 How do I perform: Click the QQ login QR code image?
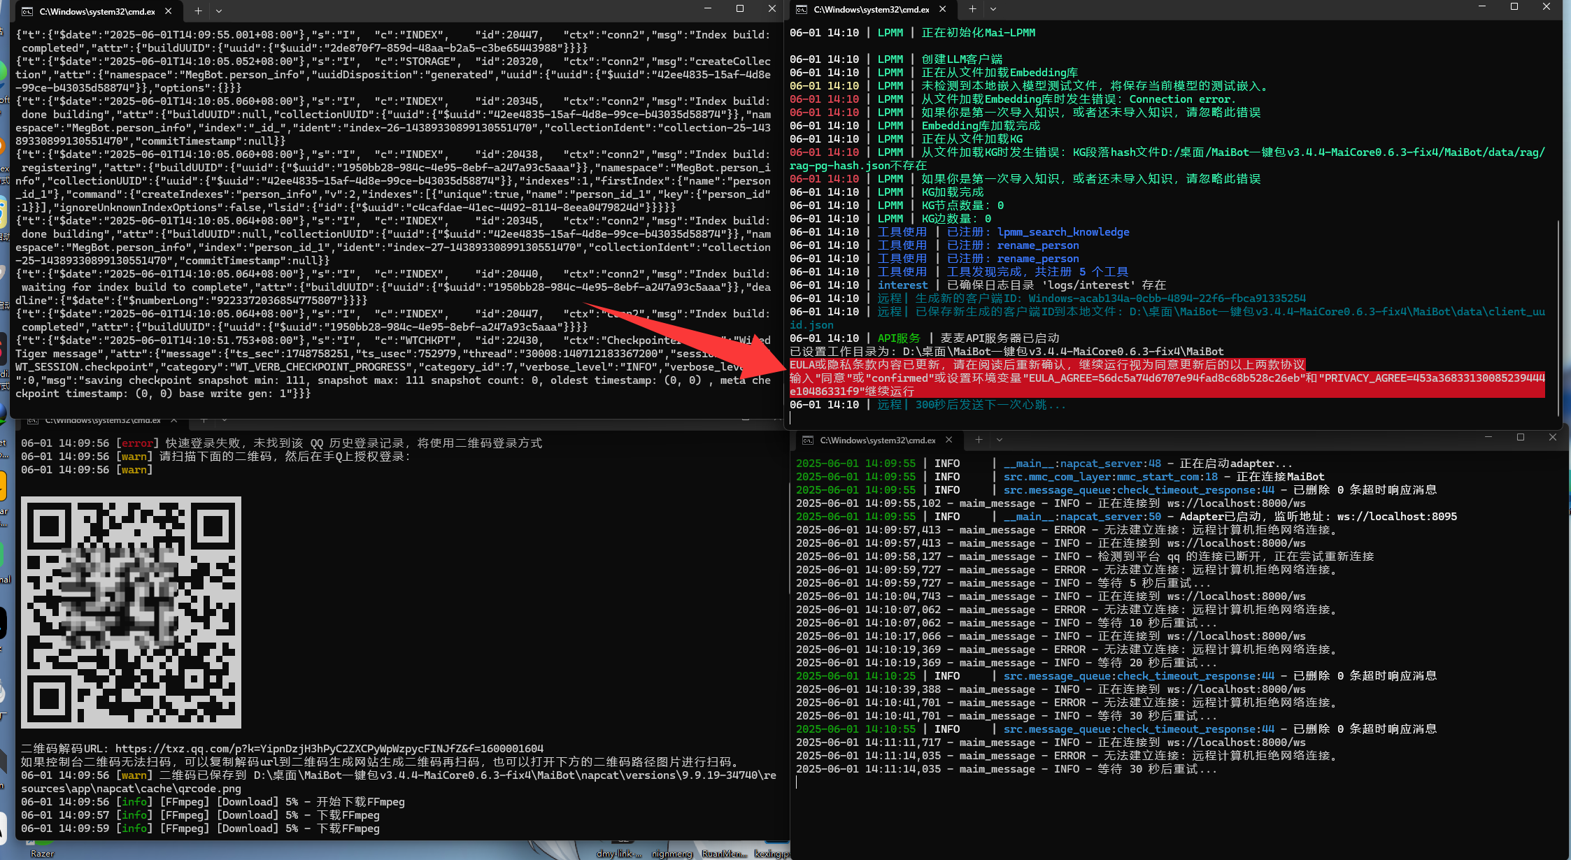tap(131, 612)
